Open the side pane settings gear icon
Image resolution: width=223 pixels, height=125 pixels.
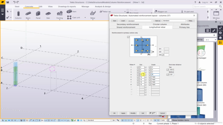(220, 33)
